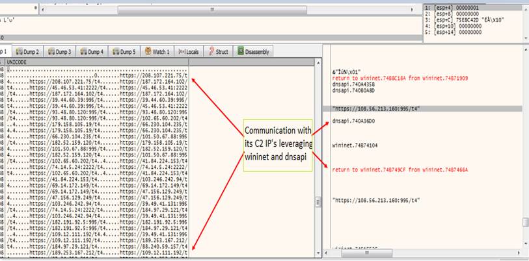Switch to Dump 5 via its icon

[115, 51]
